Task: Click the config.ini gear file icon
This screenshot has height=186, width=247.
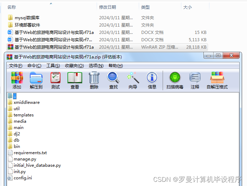Action: coord(10,178)
